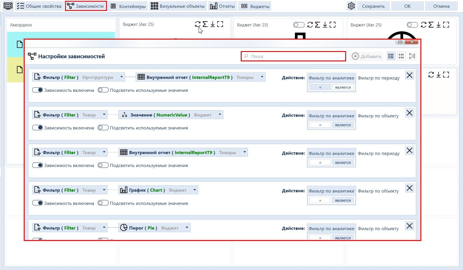Click the Отмена button
The height and width of the screenshot is (270, 463).
441,6
